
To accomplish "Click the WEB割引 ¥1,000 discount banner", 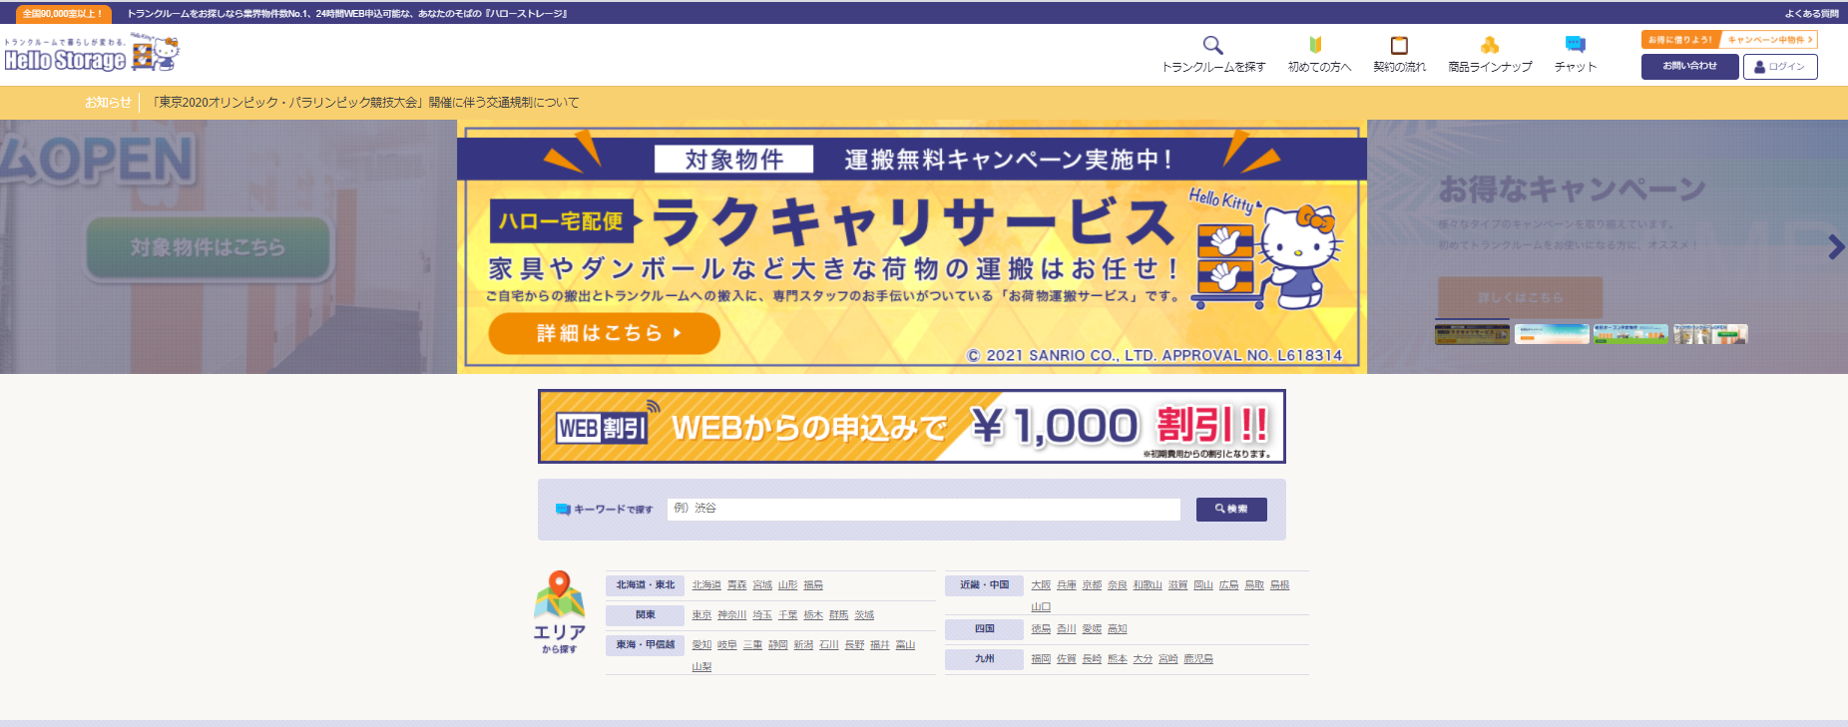I will [x=911, y=427].
